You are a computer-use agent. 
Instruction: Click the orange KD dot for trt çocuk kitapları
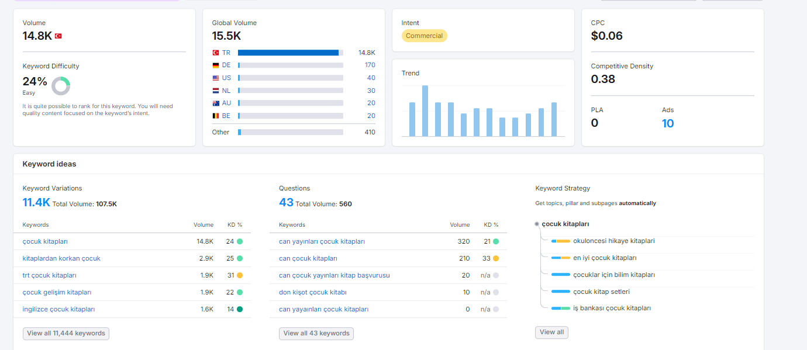[240, 275]
